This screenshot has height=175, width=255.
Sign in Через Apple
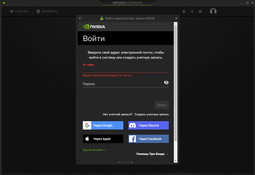pos(103,139)
